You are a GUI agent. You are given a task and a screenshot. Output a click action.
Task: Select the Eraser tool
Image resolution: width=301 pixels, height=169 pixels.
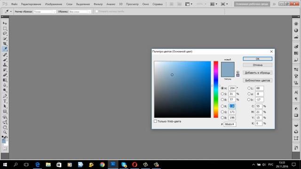[5, 75]
